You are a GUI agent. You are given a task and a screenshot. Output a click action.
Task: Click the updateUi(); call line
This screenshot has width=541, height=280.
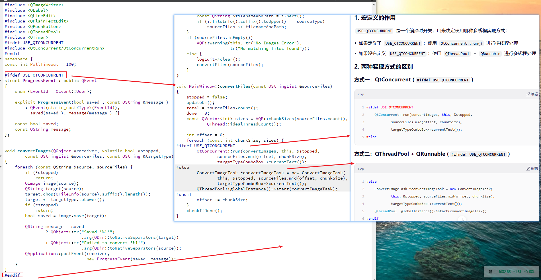click(x=200, y=102)
